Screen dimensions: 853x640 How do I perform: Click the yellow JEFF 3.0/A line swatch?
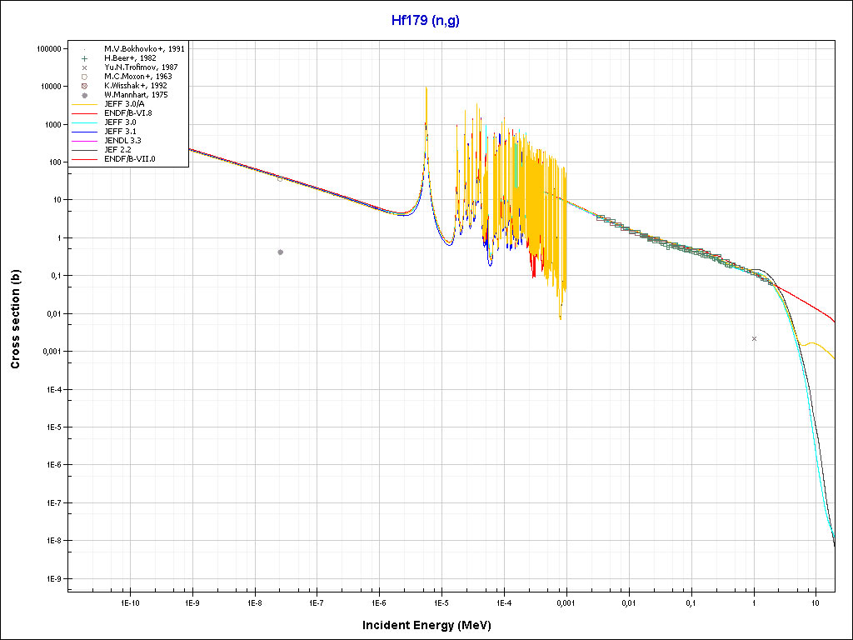point(85,104)
